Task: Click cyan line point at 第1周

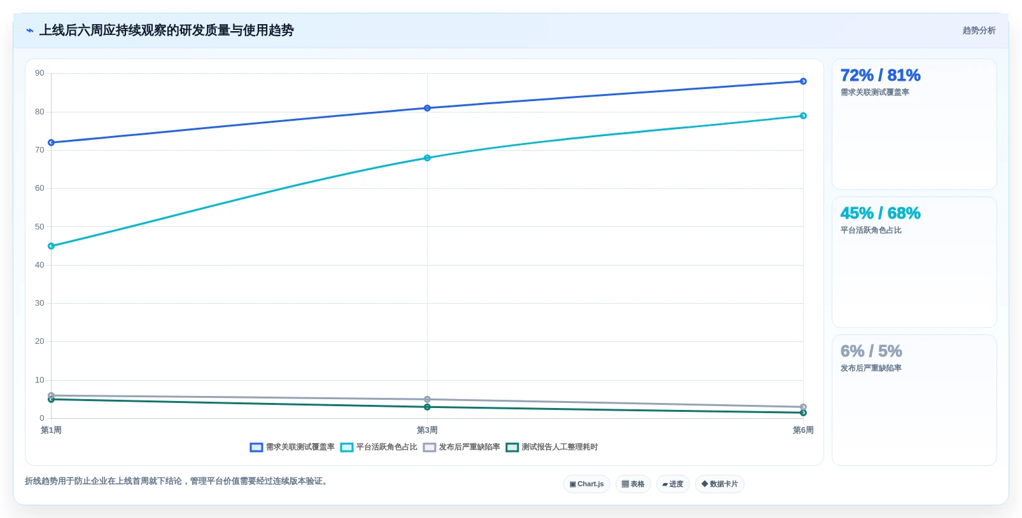Action: pos(51,246)
